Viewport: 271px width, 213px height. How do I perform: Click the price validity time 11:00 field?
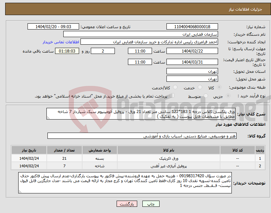(140, 62)
